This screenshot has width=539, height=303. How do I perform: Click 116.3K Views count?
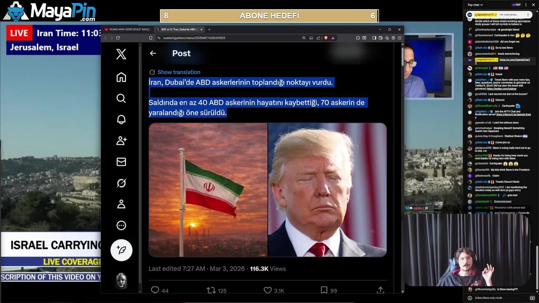pyautogui.click(x=268, y=268)
